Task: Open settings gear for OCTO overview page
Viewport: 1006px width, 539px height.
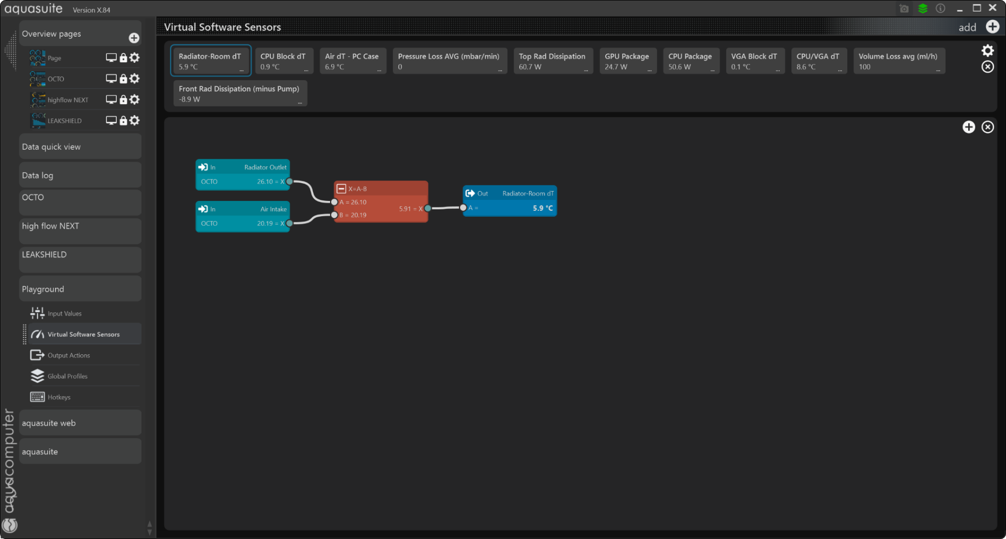Action: pyautogui.click(x=135, y=78)
